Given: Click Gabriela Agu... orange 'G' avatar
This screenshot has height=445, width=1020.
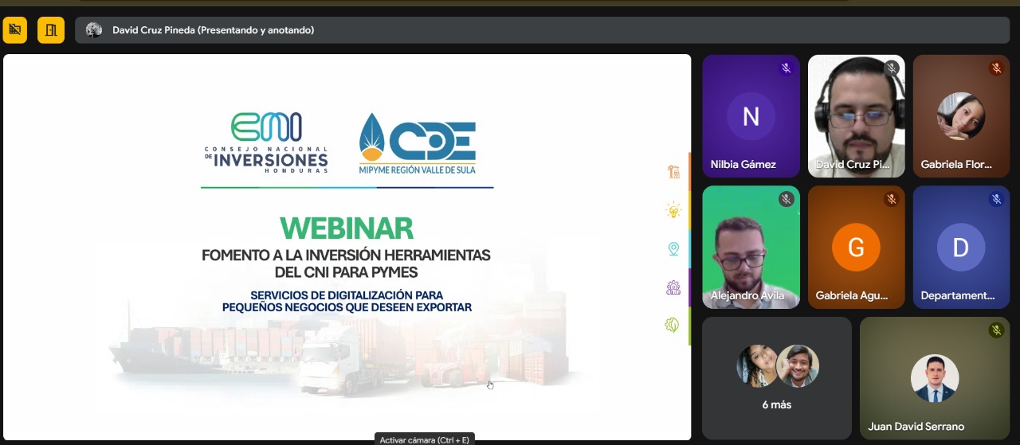Looking at the screenshot, I should [856, 248].
